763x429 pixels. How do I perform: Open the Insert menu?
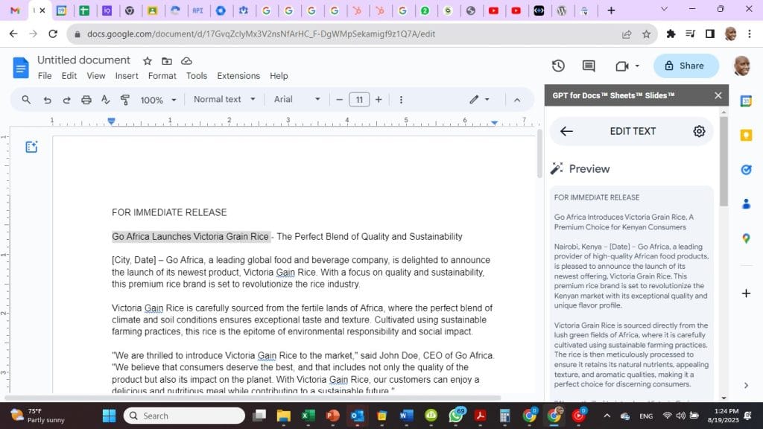click(x=127, y=76)
